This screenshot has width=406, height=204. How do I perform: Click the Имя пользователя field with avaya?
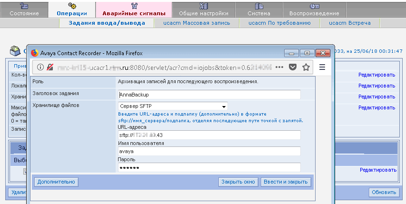tap(209, 151)
